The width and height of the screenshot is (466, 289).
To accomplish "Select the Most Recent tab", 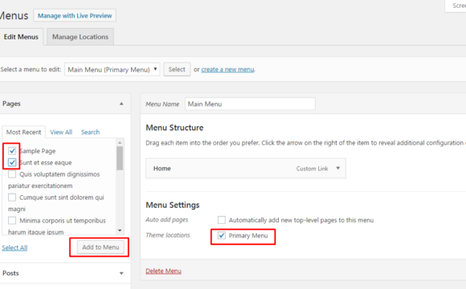I will pos(23,132).
